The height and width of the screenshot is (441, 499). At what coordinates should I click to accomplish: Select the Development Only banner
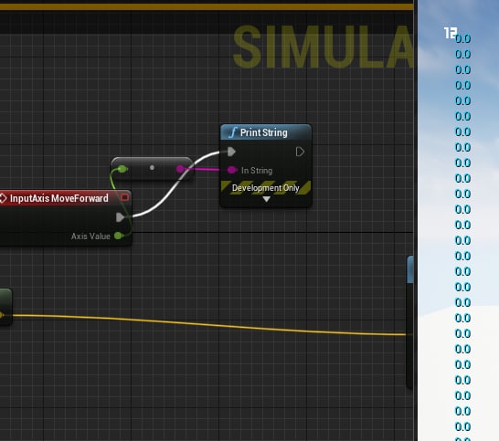pyautogui.click(x=266, y=188)
